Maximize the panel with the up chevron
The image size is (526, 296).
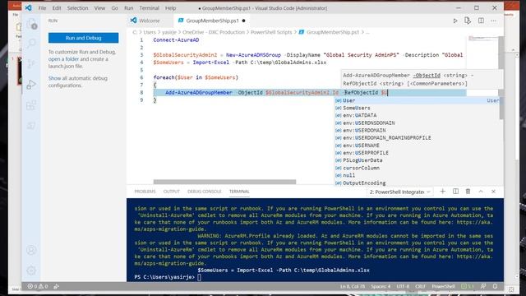coord(481,192)
